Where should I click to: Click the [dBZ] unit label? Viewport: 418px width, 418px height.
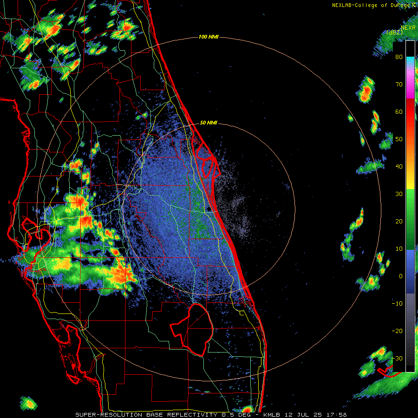click(394, 33)
